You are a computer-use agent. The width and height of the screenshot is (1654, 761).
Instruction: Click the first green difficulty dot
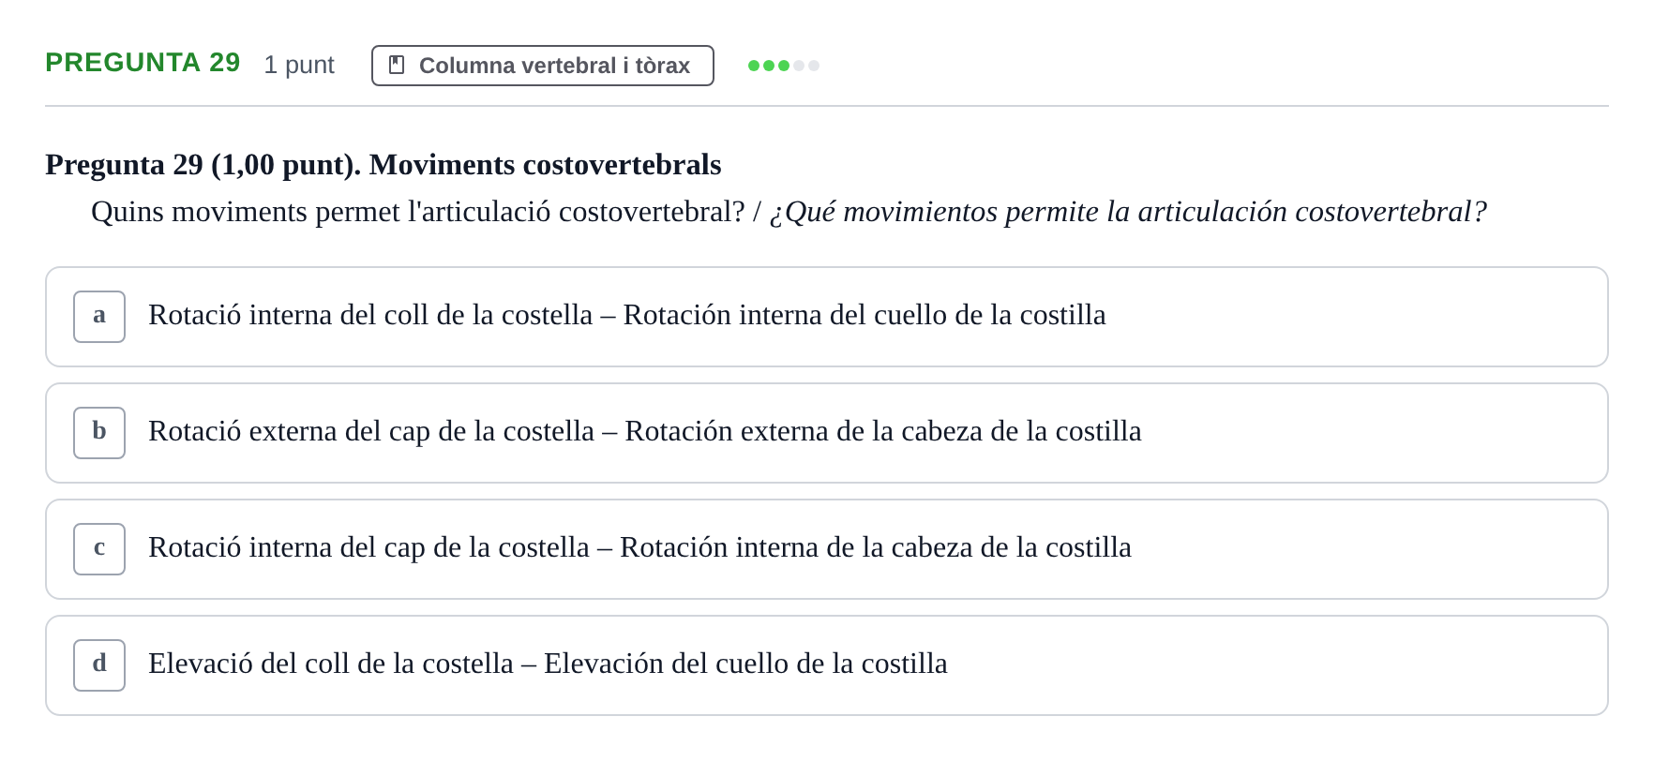tap(754, 66)
